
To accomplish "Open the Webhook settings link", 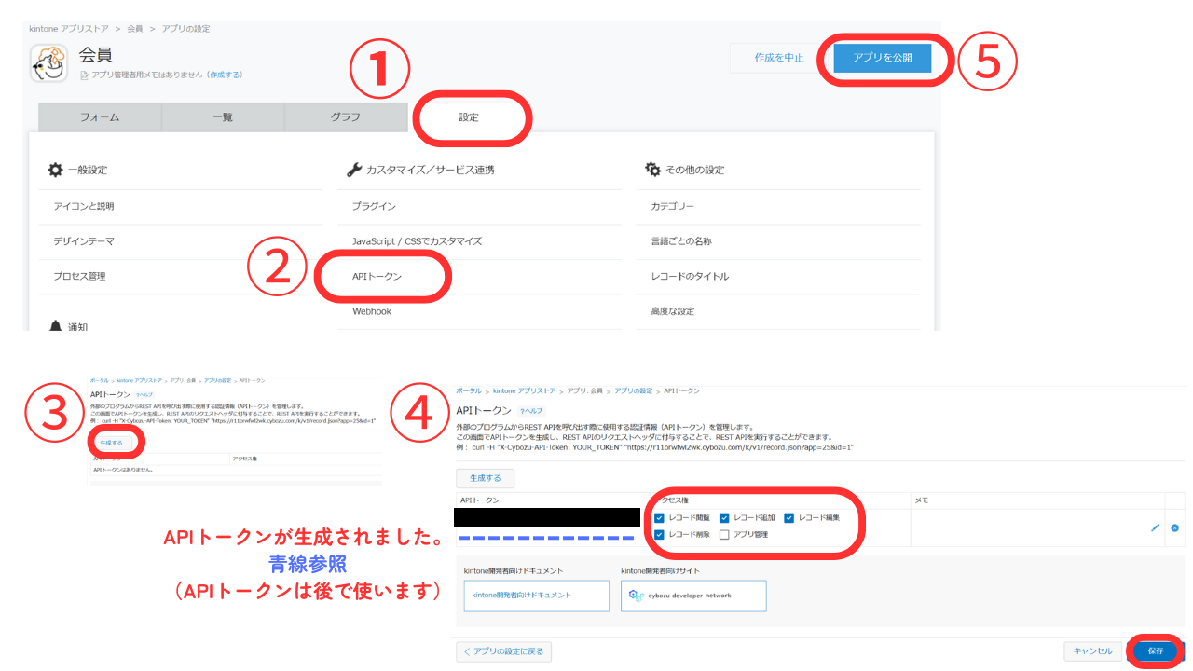I will 372,311.
